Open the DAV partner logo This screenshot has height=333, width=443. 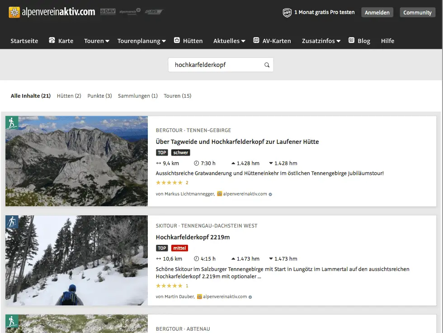coord(108,11)
